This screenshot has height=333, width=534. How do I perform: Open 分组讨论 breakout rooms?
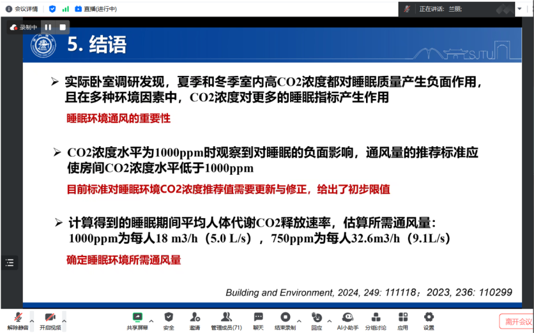(376, 319)
